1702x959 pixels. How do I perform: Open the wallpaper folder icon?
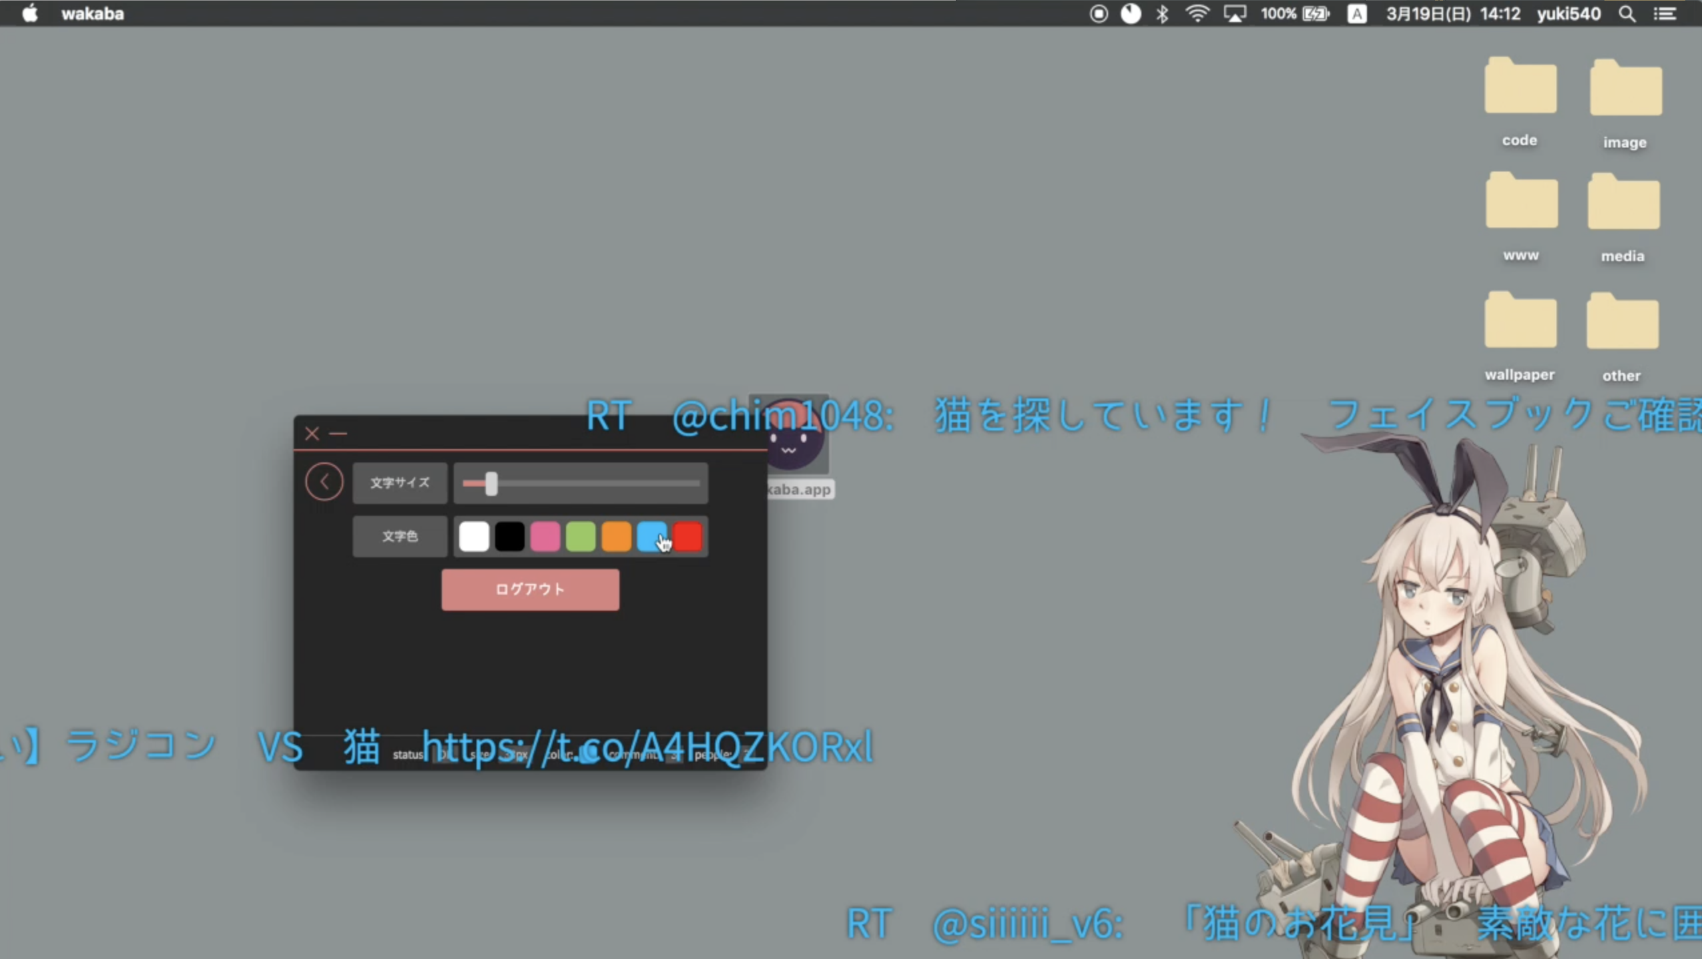click(x=1520, y=322)
